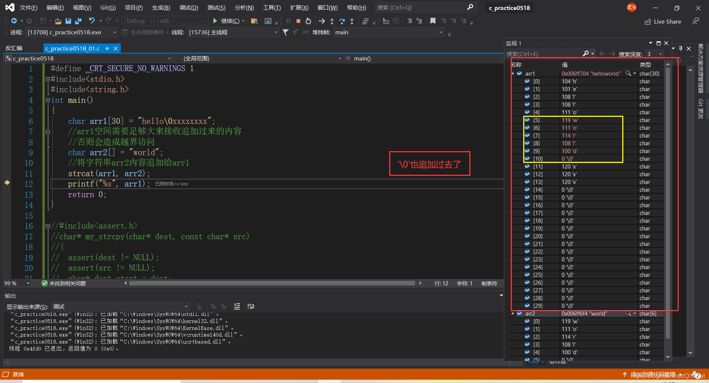Save the current file
Image resolution: width=709 pixels, height=383 pixels.
68,21
